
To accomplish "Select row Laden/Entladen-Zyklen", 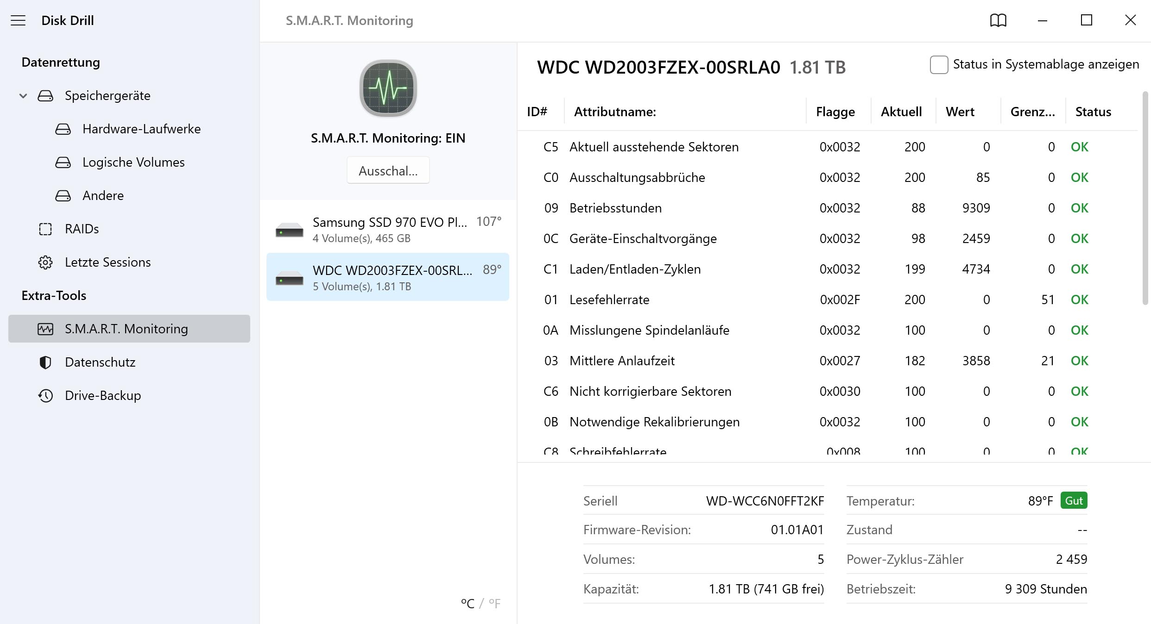I will (828, 269).
